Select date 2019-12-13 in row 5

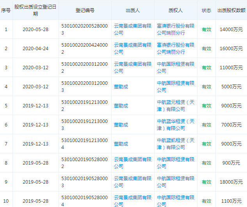click(36, 106)
